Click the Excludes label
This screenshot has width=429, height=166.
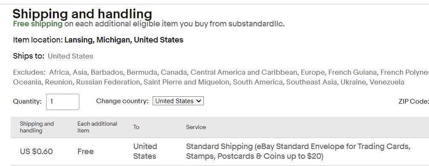click(29, 72)
